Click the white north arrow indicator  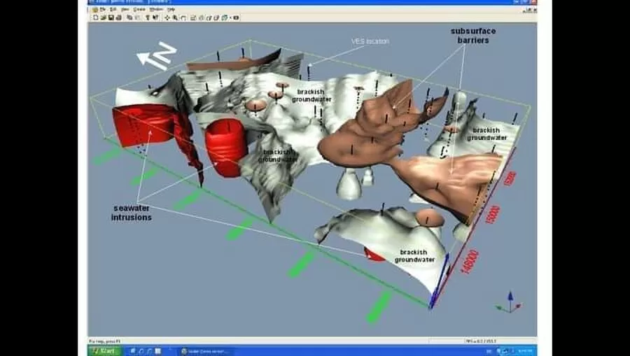tap(155, 56)
